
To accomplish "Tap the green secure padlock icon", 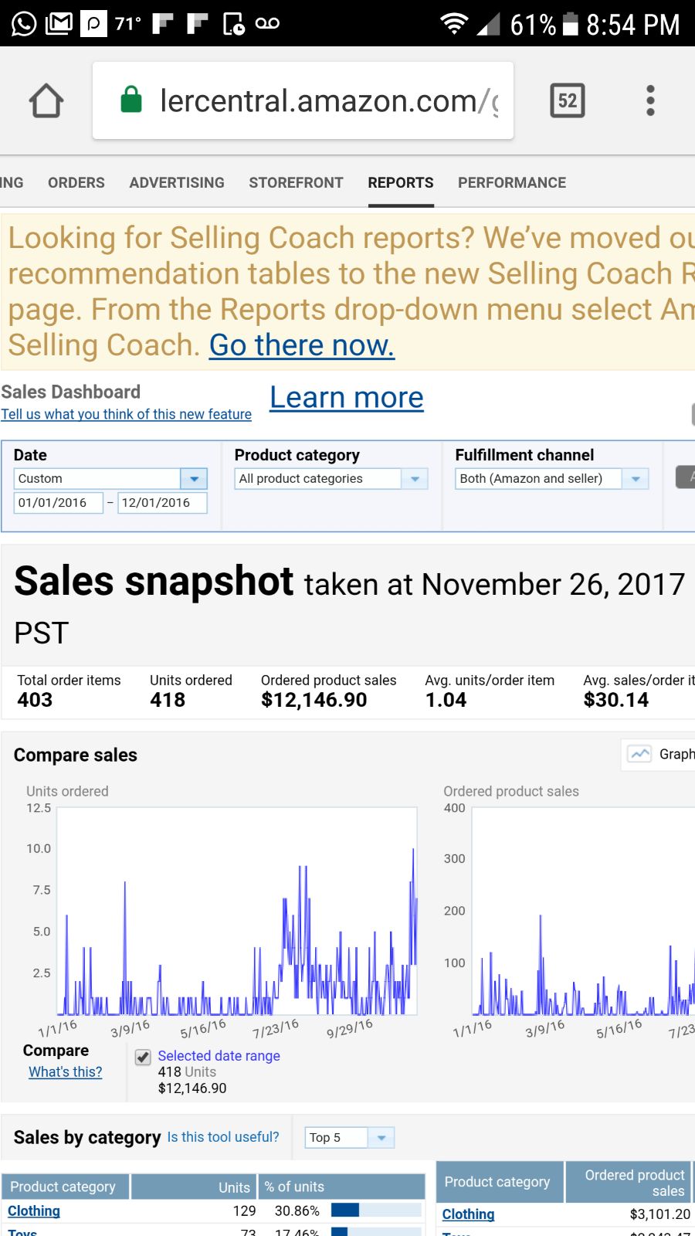I will pos(131,100).
